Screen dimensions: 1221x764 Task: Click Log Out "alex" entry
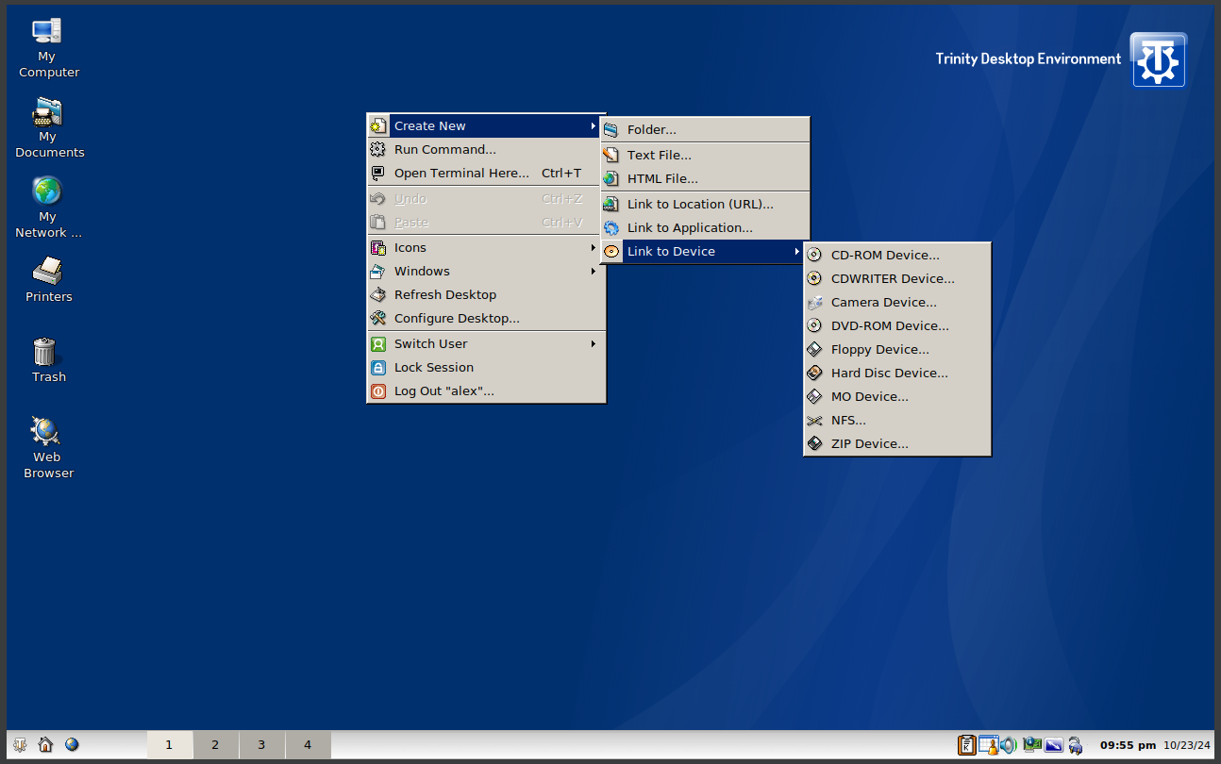point(443,391)
